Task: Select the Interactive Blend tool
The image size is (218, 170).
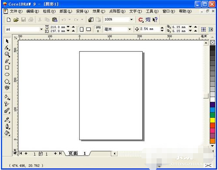Action: click(7, 110)
